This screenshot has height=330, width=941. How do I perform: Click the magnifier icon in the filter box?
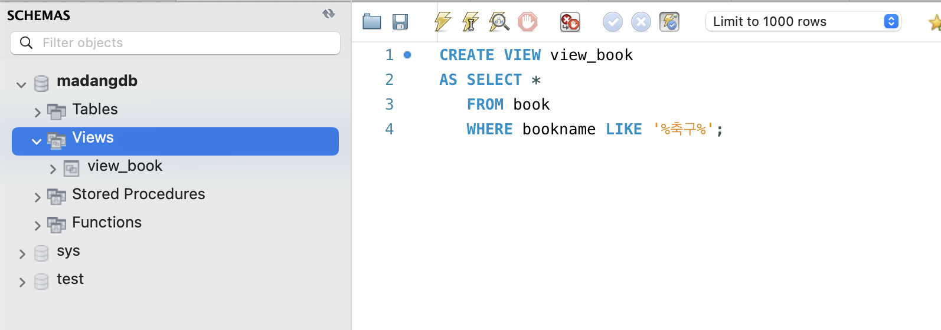coord(26,42)
